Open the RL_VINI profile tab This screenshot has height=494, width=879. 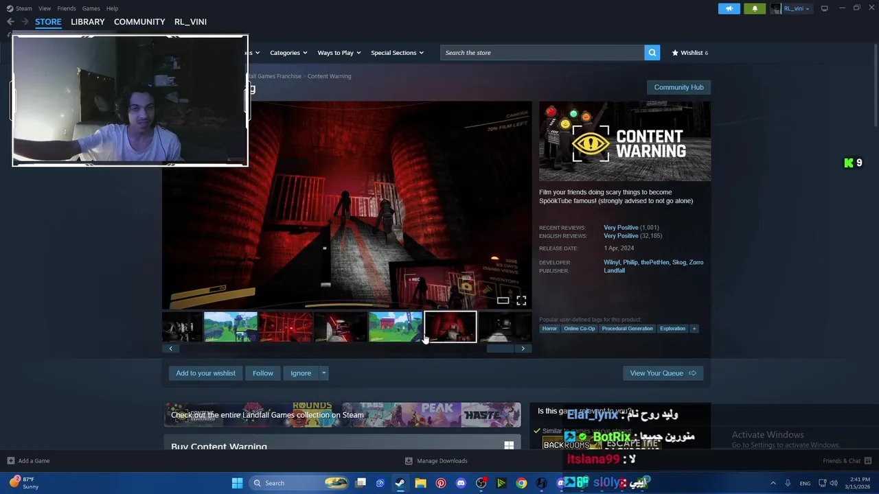point(190,22)
